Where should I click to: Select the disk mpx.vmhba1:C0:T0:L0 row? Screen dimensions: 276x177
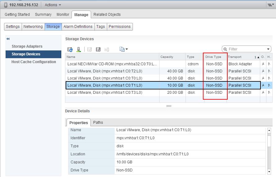click(x=169, y=78)
